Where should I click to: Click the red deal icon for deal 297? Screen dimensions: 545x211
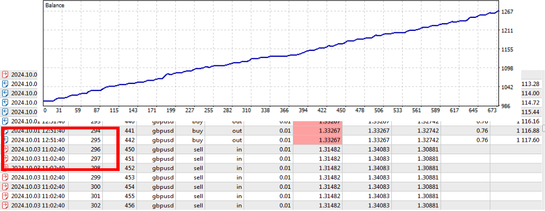click(x=5, y=159)
